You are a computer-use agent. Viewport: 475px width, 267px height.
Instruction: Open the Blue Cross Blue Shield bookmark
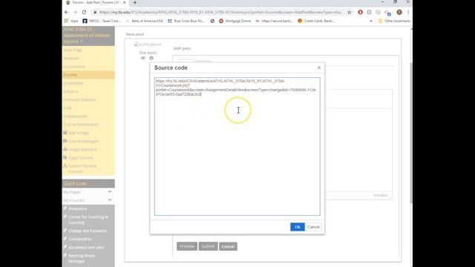click(x=186, y=21)
